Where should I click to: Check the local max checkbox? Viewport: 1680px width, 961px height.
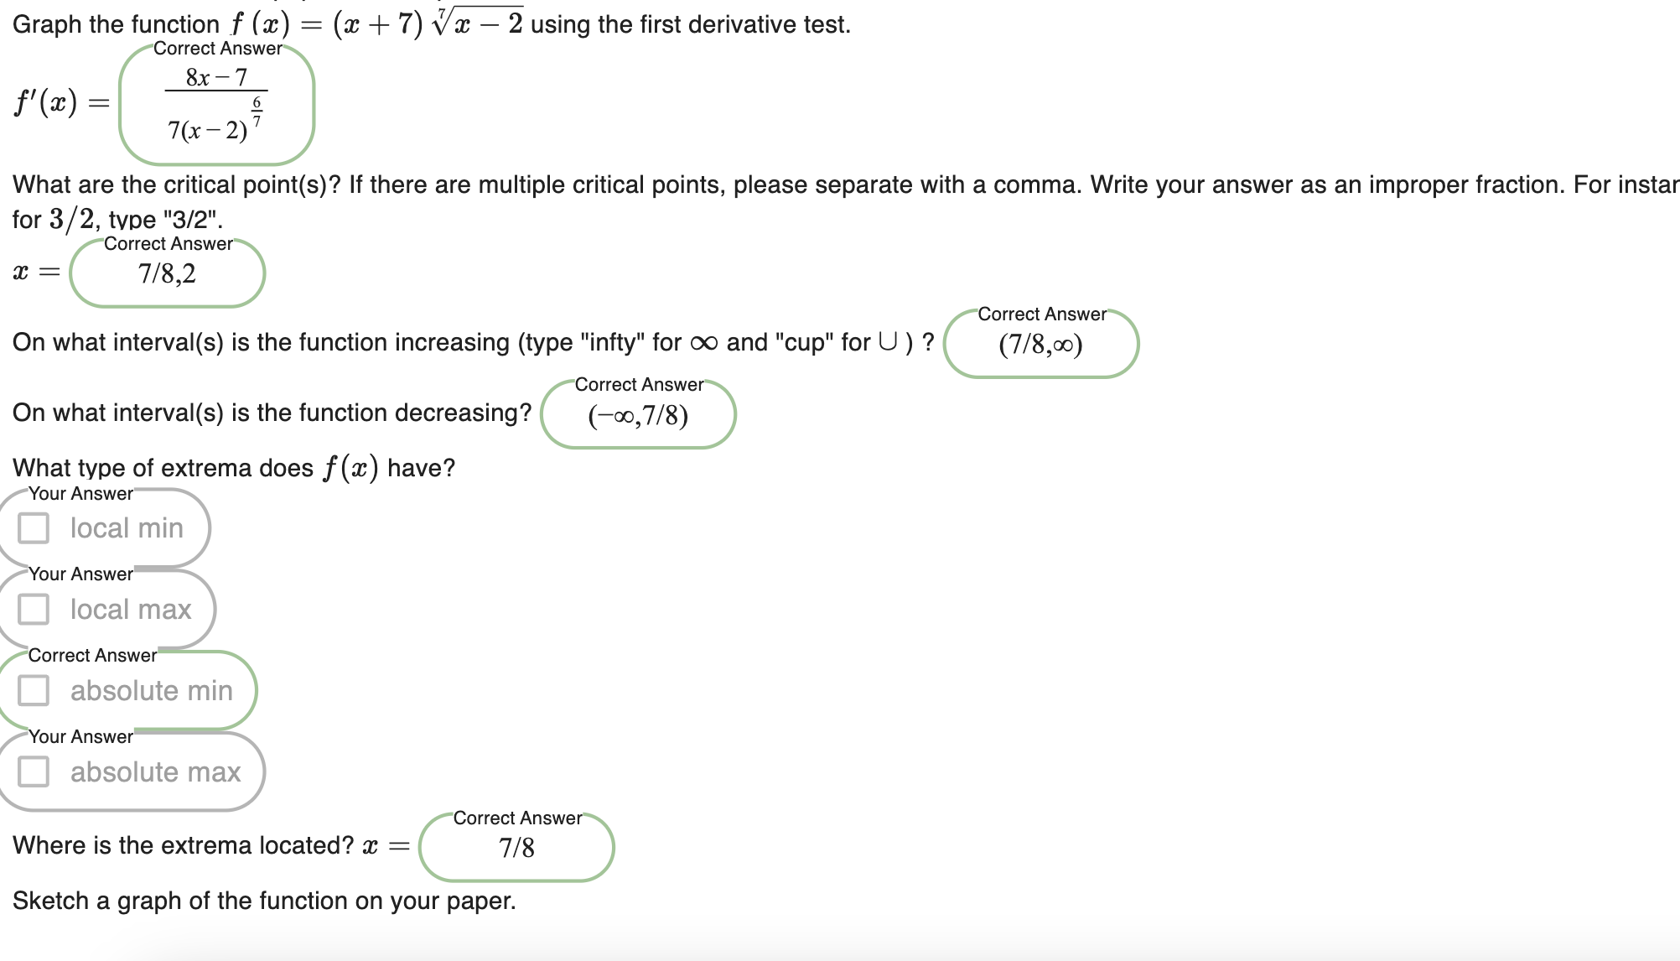pyautogui.click(x=32, y=609)
